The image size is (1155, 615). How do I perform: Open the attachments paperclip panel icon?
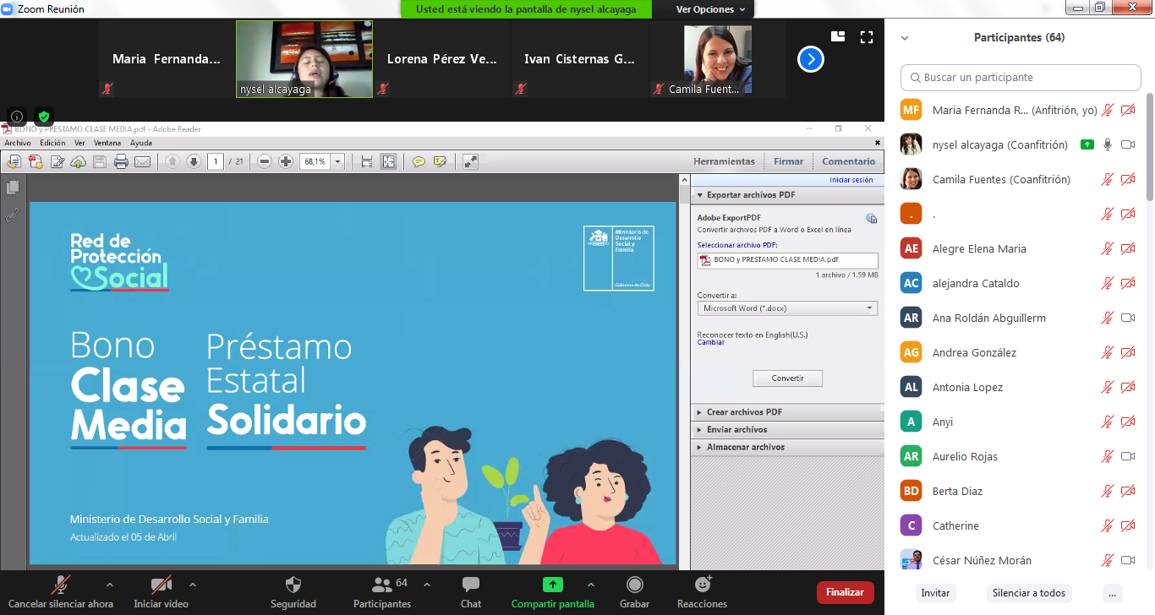tap(13, 215)
